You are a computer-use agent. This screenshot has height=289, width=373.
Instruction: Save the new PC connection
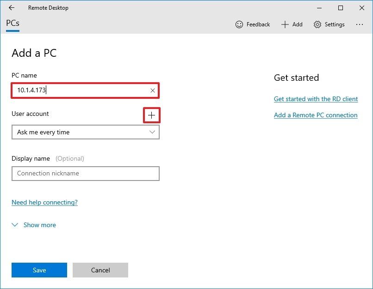tap(39, 270)
